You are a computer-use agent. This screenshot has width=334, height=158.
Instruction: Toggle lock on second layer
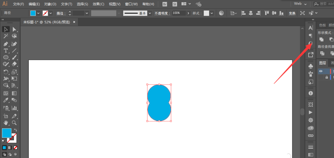(327, 78)
